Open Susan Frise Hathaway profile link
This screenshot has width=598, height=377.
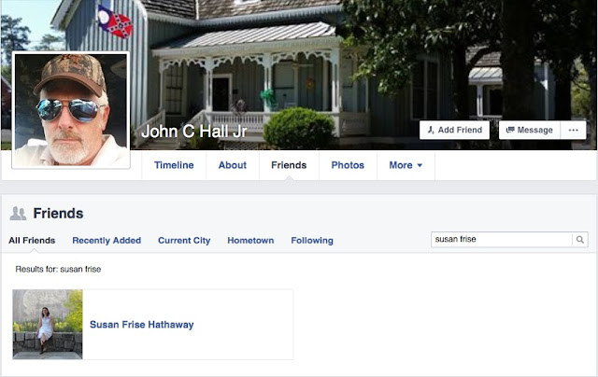(141, 325)
